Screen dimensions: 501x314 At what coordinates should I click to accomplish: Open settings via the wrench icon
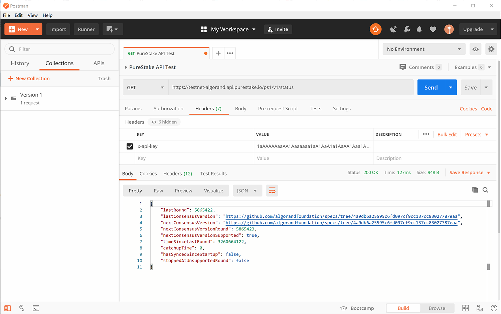click(x=407, y=29)
